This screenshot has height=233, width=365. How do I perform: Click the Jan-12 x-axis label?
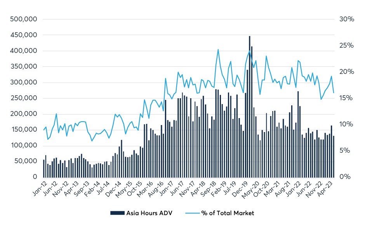(x=39, y=188)
